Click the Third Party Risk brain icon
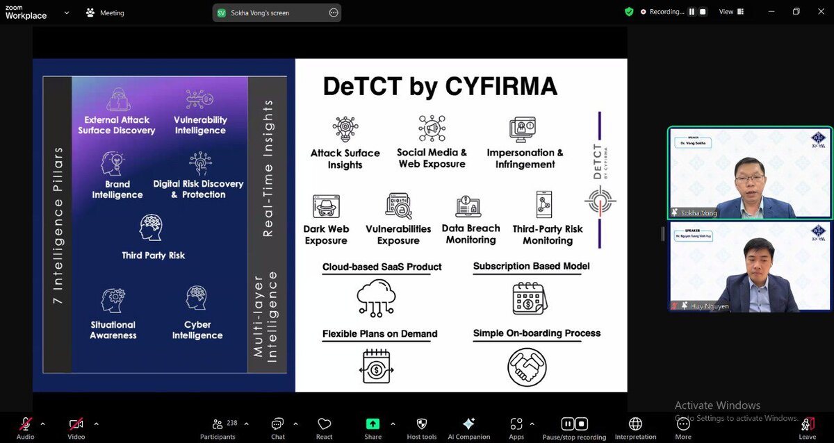Viewport: 834px width, 443px height. [x=151, y=227]
